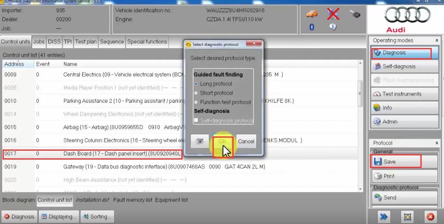
Task: Switch to the Jobs tab
Action: click(x=39, y=42)
